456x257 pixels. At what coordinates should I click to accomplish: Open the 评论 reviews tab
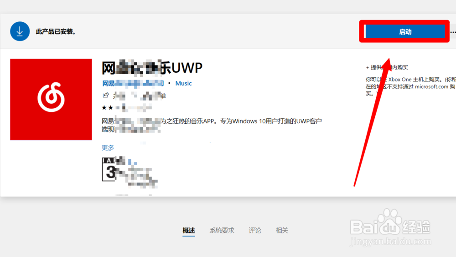click(255, 231)
